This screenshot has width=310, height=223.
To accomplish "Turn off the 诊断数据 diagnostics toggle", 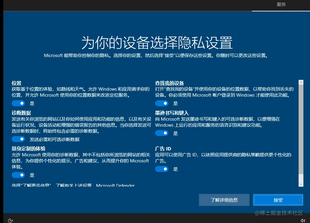I will click(x=18, y=139).
